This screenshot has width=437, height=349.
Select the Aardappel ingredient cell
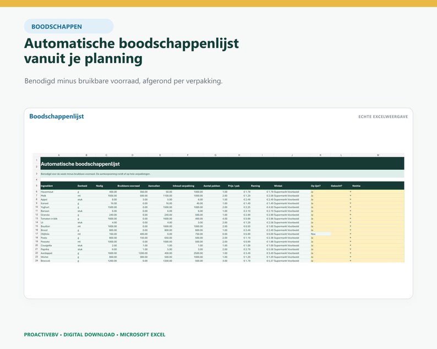(x=58, y=253)
